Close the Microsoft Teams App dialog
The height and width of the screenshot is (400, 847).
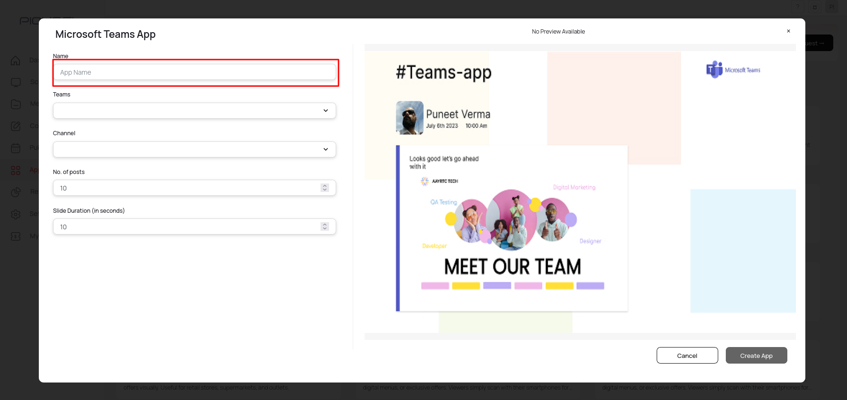tap(788, 31)
